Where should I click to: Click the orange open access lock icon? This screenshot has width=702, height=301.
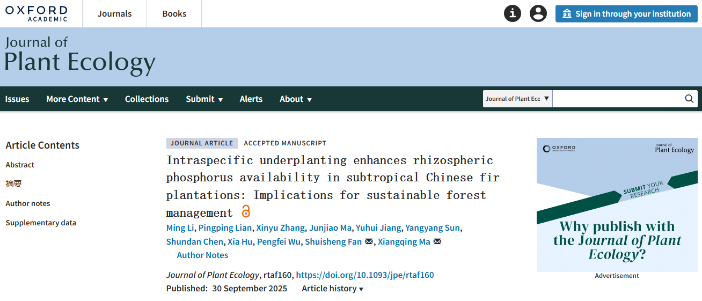tap(246, 211)
